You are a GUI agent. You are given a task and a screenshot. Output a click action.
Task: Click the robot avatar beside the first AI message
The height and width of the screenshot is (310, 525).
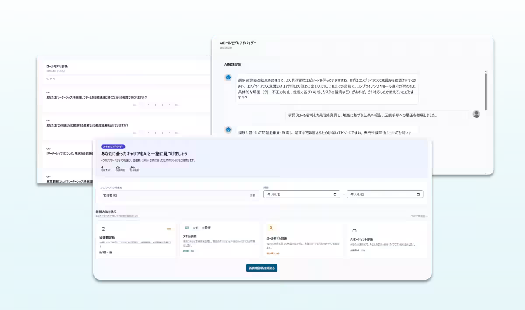228,77
